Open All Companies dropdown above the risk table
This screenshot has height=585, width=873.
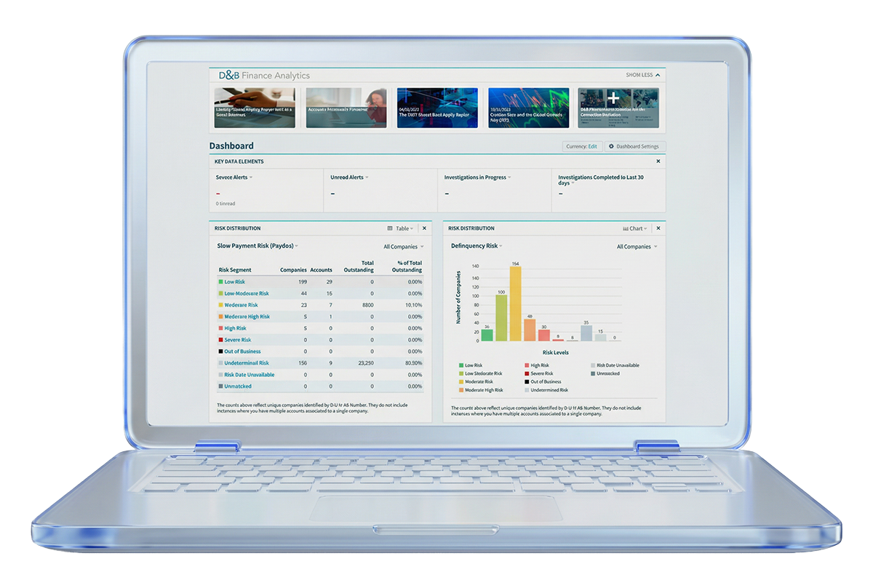point(402,247)
